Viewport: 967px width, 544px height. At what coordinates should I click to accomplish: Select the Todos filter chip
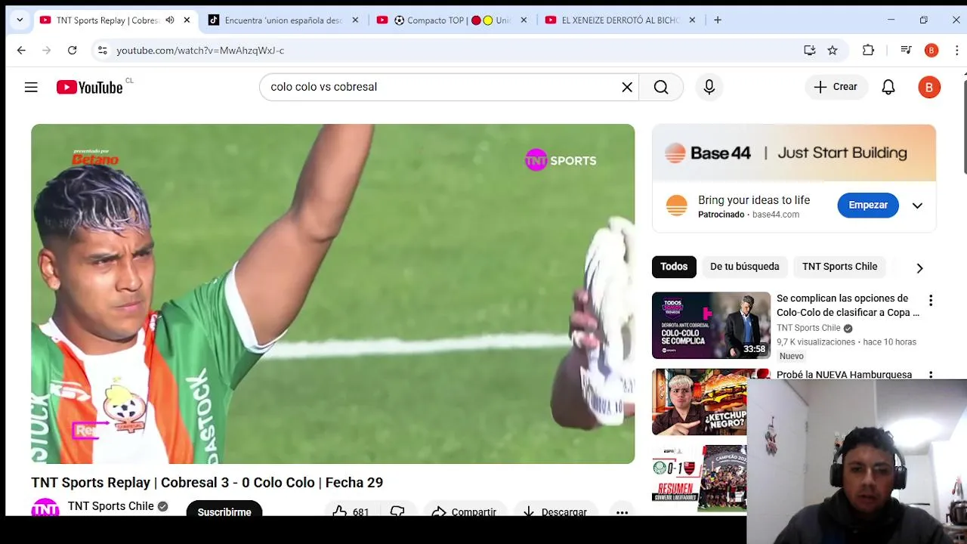pos(674,267)
